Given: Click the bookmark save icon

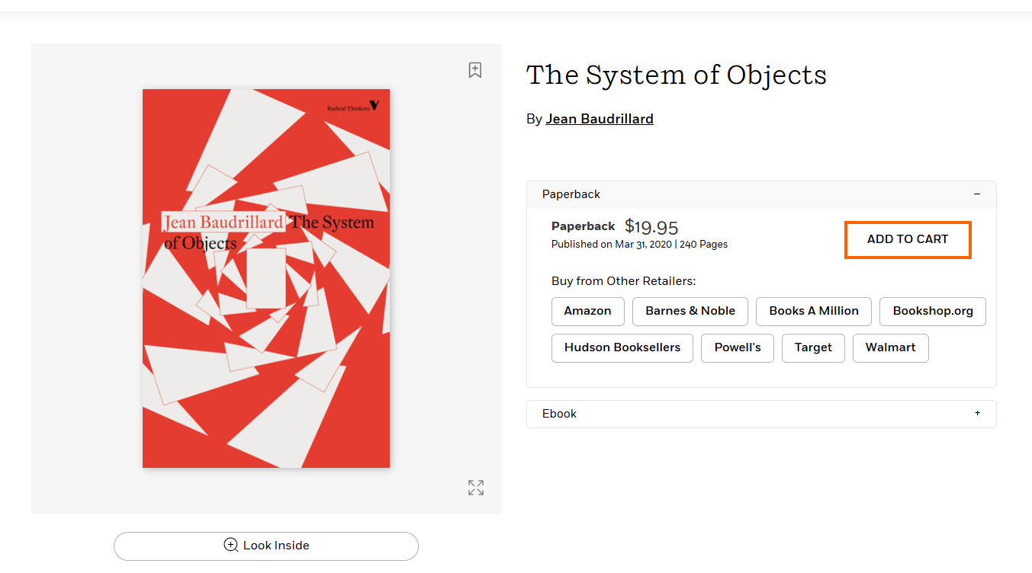Looking at the screenshot, I should [475, 70].
